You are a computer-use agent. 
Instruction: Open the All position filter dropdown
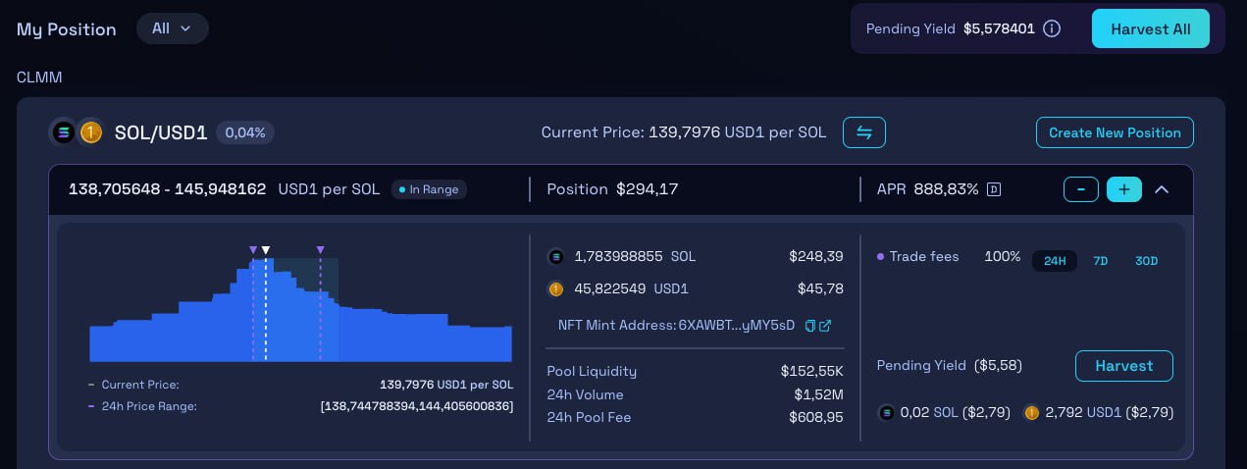tap(172, 28)
